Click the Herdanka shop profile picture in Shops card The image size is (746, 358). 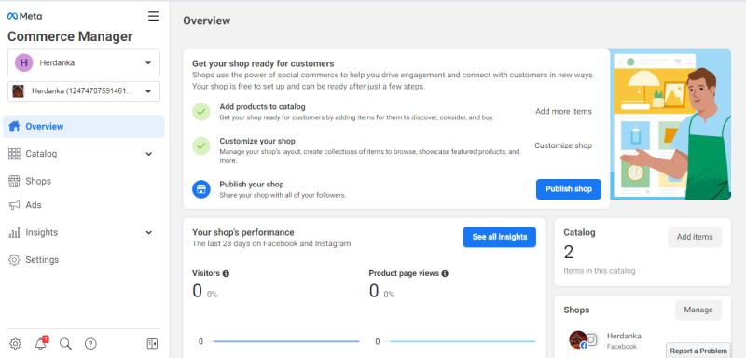(578, 339)
